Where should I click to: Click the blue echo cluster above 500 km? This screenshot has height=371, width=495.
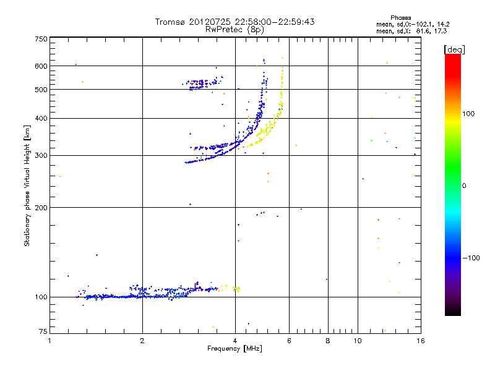[202, 84]
